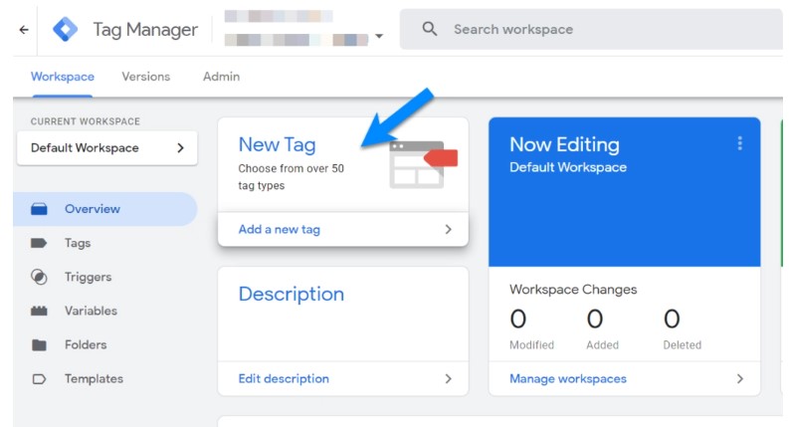The image size is (789, 427).
Task: Click the Workspace Changes label
Action: tap(573, 290)
